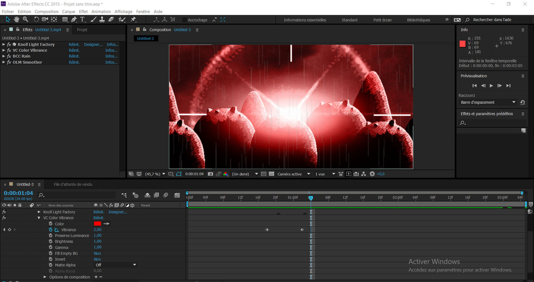Open the Matte Alpha dropdown

pos(116,265)
